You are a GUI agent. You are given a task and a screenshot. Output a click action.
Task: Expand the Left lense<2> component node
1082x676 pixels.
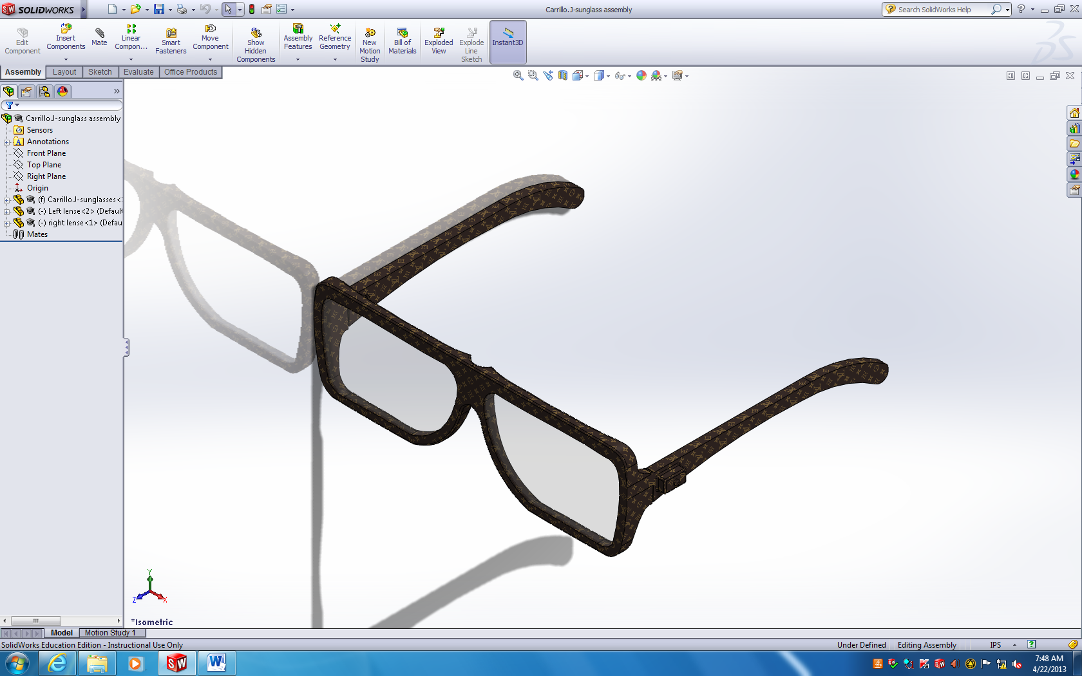[7, 212]
